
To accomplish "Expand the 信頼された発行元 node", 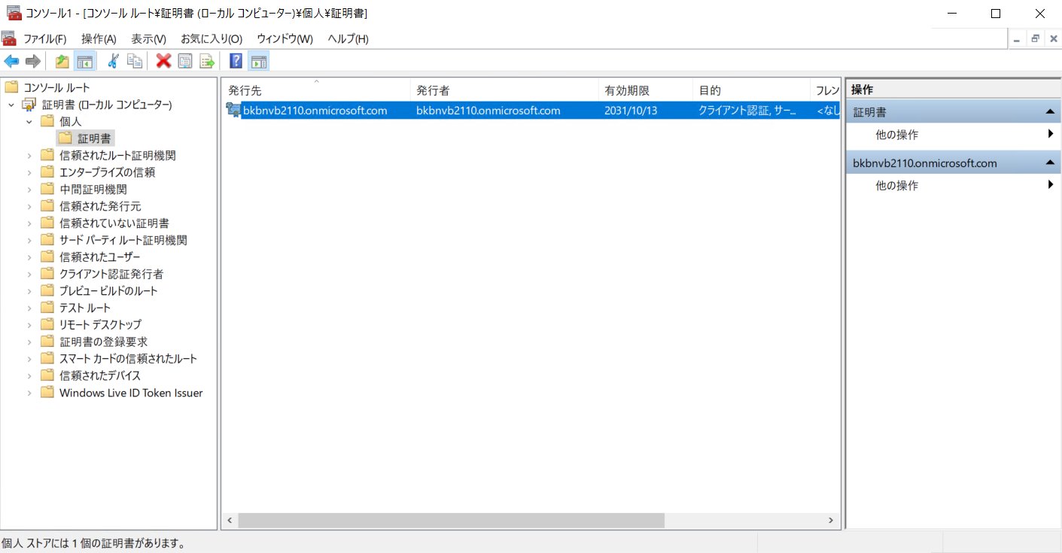I will pos(29,206).
